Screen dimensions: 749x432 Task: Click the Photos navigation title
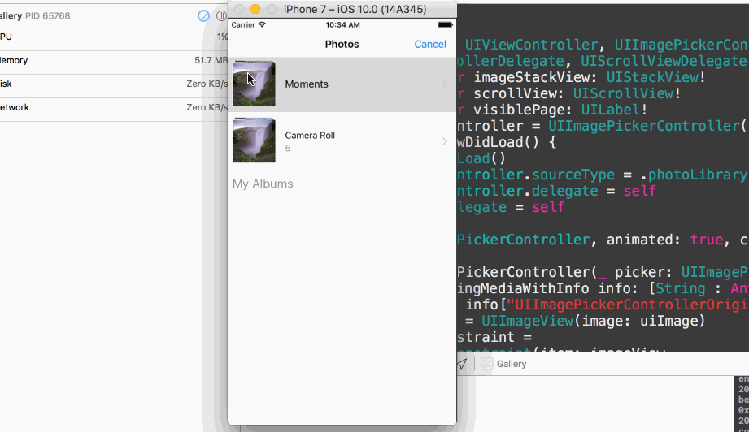342,45
